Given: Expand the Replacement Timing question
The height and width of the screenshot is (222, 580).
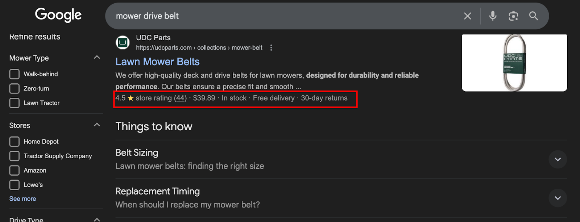Looking at the screenshot, I should [x=558, y=198].
